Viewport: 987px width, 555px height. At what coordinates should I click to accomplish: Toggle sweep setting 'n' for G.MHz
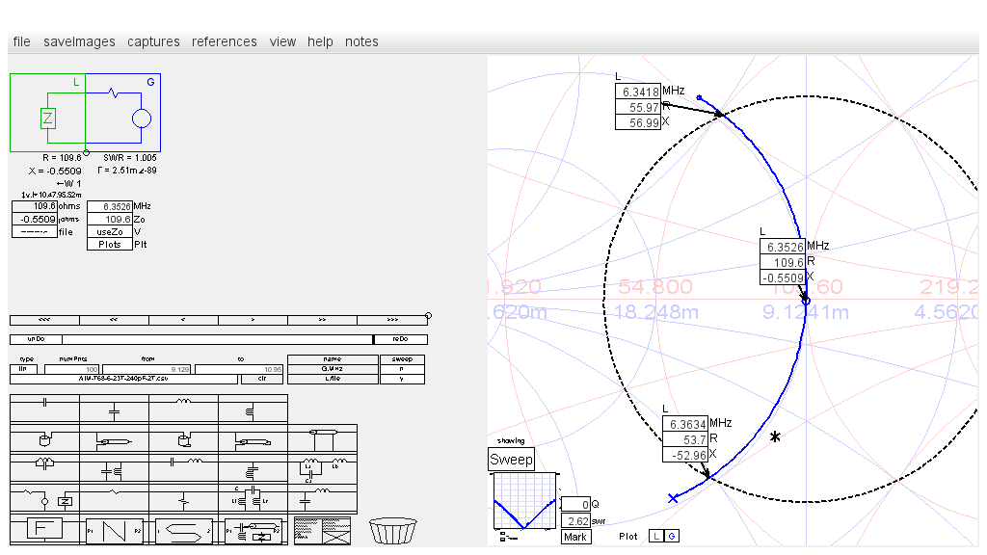(402, 369)
